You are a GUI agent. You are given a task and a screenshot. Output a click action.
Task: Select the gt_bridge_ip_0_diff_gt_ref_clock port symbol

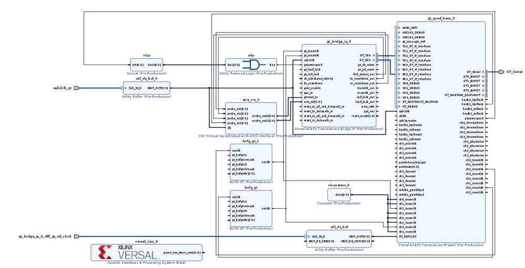[76, 237]
